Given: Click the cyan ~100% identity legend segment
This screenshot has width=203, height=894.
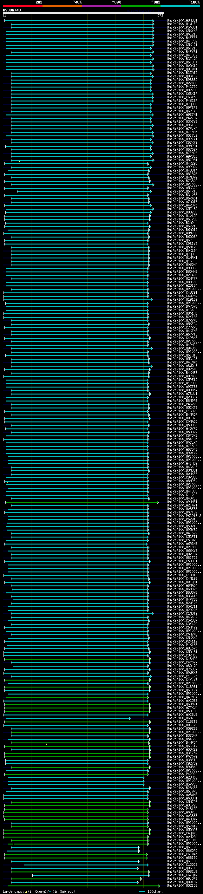Looking at the screenshot, I should (x=180, y=6).
